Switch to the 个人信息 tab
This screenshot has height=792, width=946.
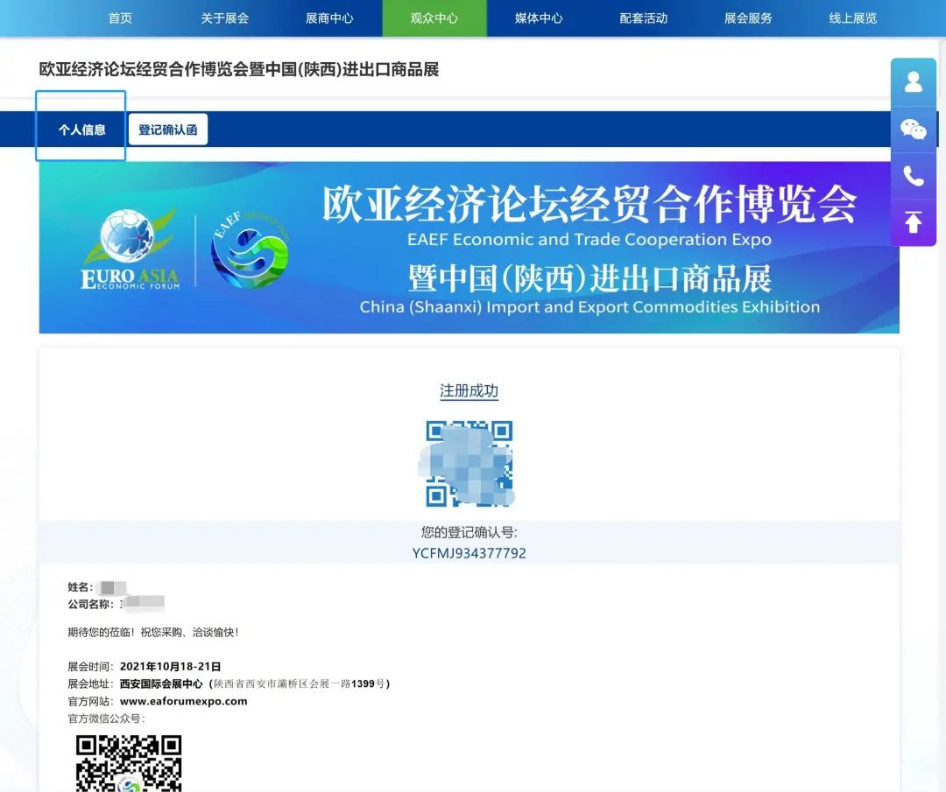point(81,129)
